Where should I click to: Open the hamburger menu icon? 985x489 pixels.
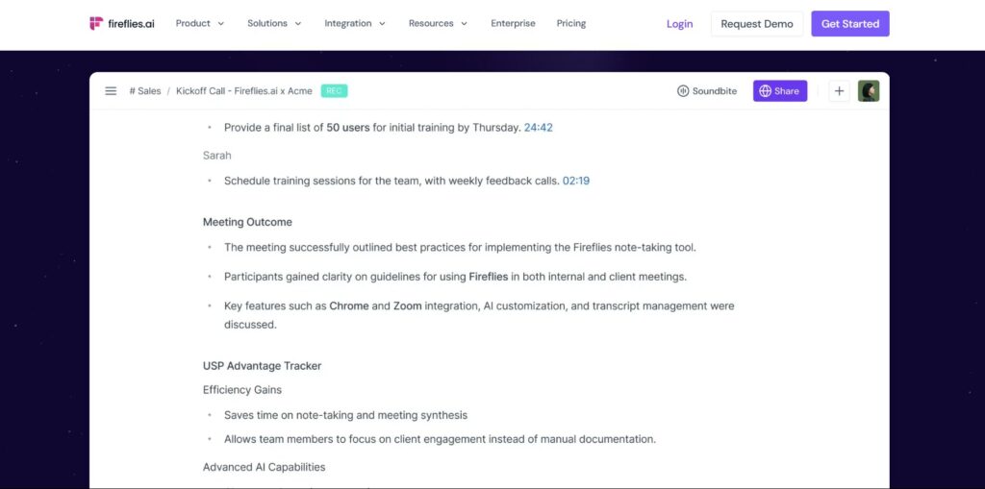tap(111, 91)
